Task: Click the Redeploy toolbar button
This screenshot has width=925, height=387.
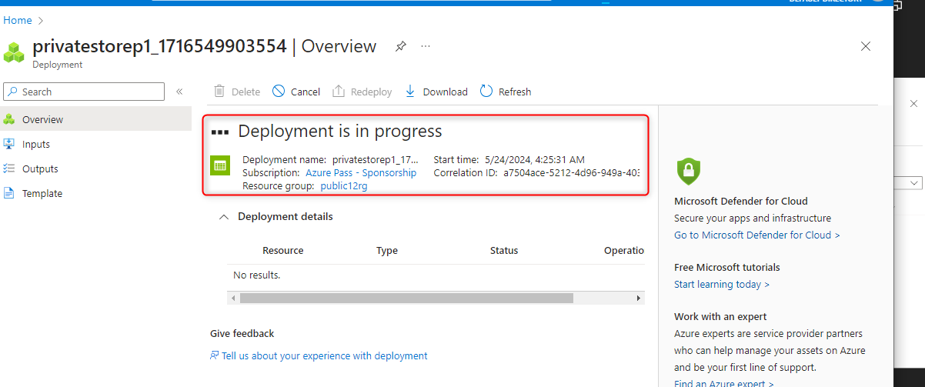Action: [362, 92]
